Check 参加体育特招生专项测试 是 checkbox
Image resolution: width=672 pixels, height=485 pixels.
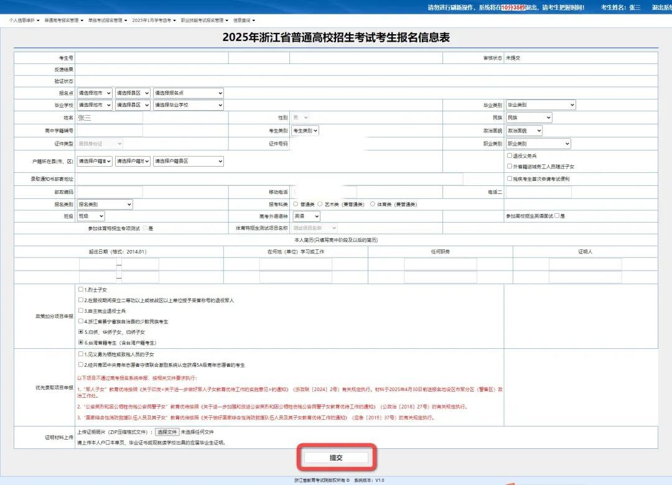145,228
